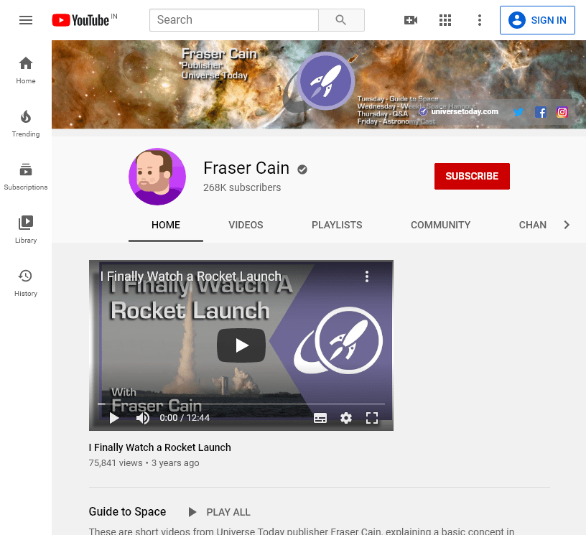Open Subscriptions in the sidebar
Viewport: 586px width, 535px height.
tap(26, 177)
